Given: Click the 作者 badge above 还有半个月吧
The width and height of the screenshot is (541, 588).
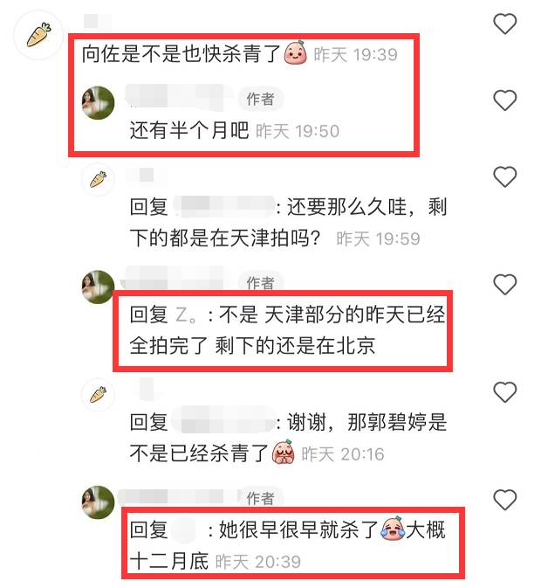Looking at the screenshot, I should click(x=261, y=100).
